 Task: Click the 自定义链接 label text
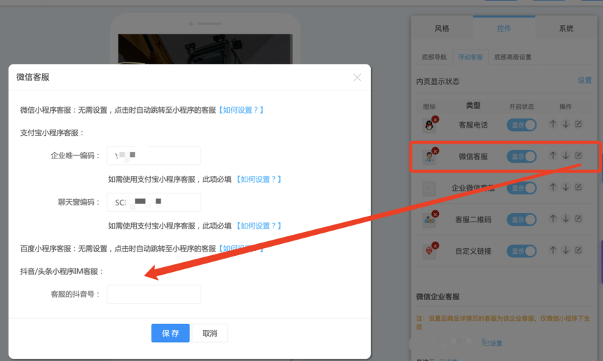tap(473, 251)
